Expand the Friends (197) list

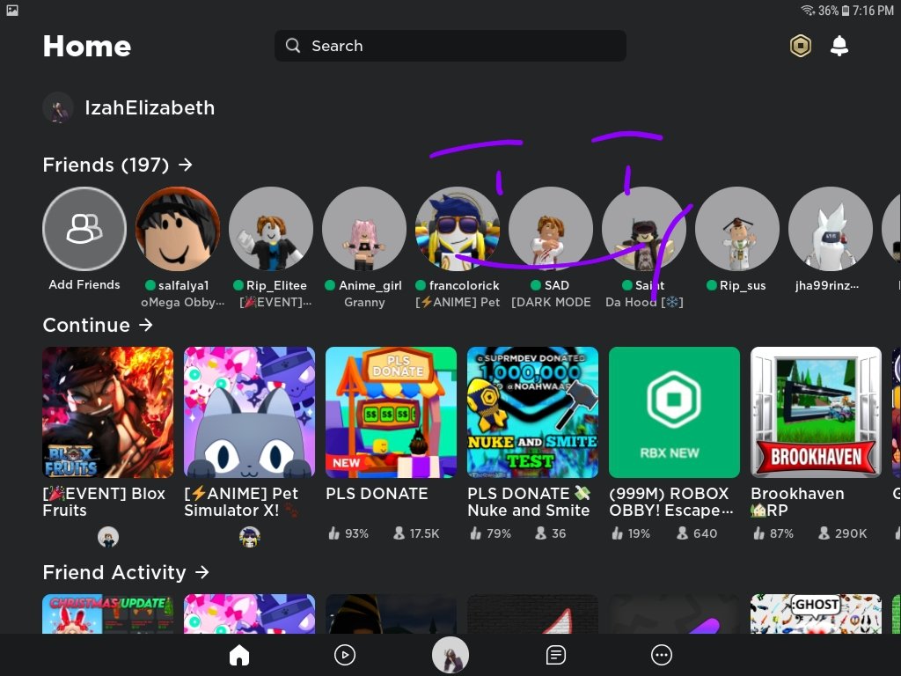pos(117,165)
